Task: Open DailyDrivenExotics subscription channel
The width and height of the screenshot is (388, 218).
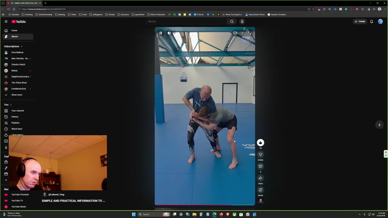Action: tap(18, 77)
